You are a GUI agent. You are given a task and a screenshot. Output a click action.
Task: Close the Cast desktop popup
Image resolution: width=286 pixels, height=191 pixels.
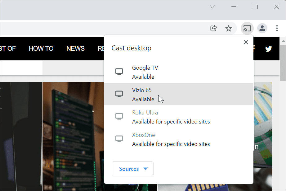point(246,42)
